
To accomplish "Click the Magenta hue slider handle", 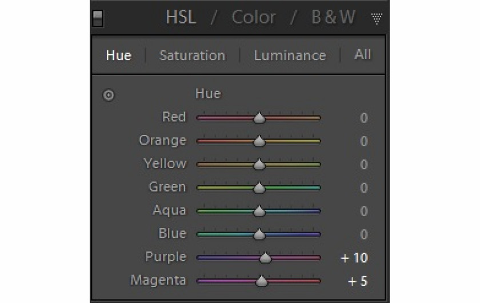I will tap(262, 281).
